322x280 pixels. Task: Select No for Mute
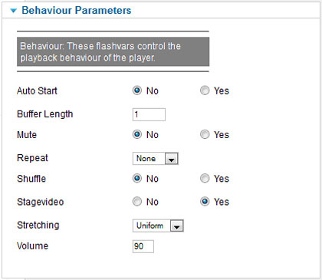(137, 134)
